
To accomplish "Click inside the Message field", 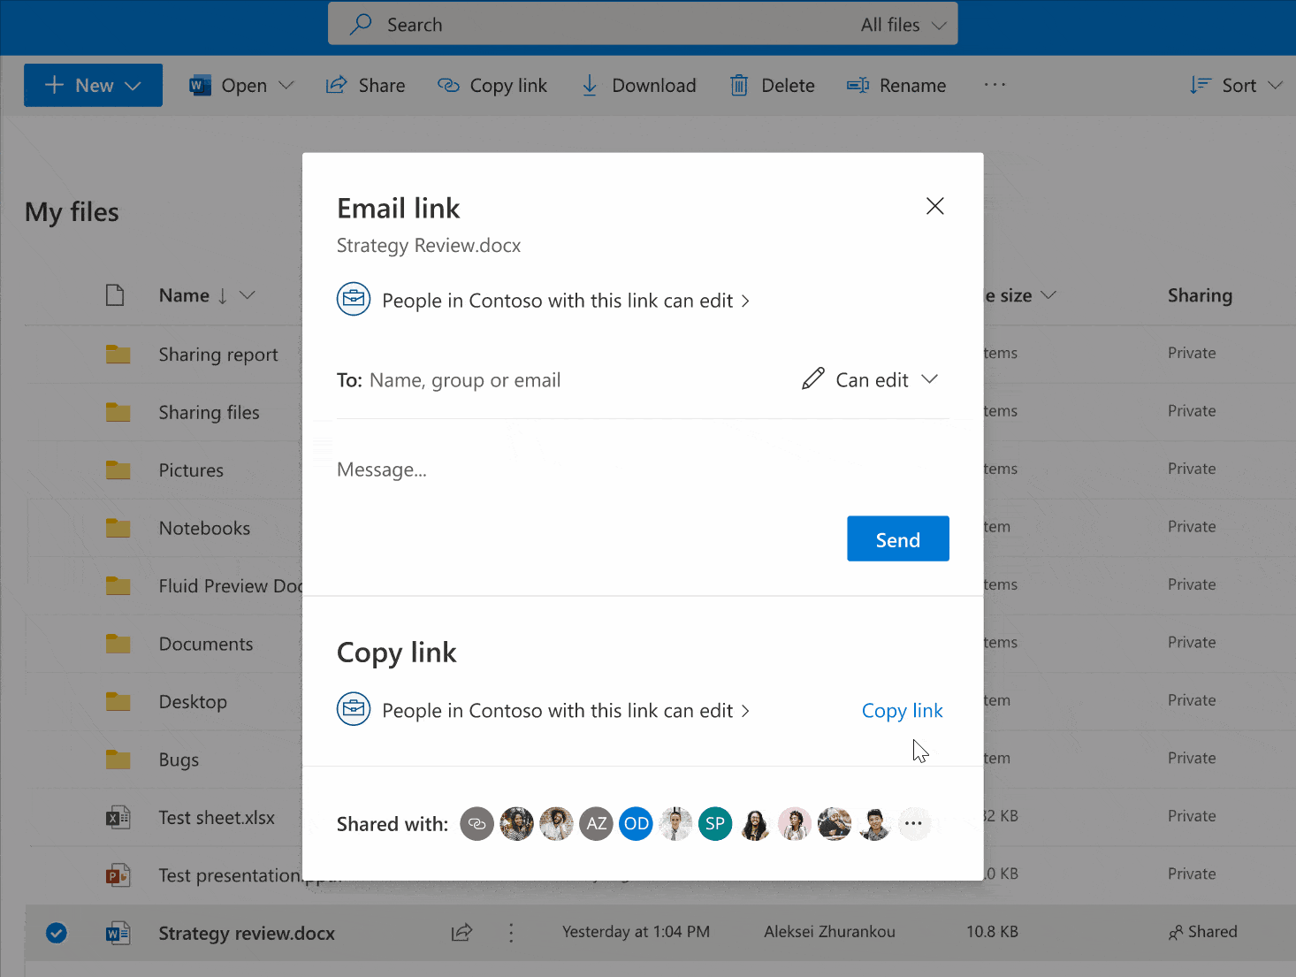I will 530,469.
